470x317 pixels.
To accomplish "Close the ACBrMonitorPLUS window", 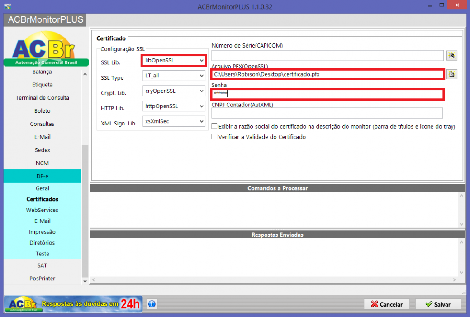I will tap(457, 5).
